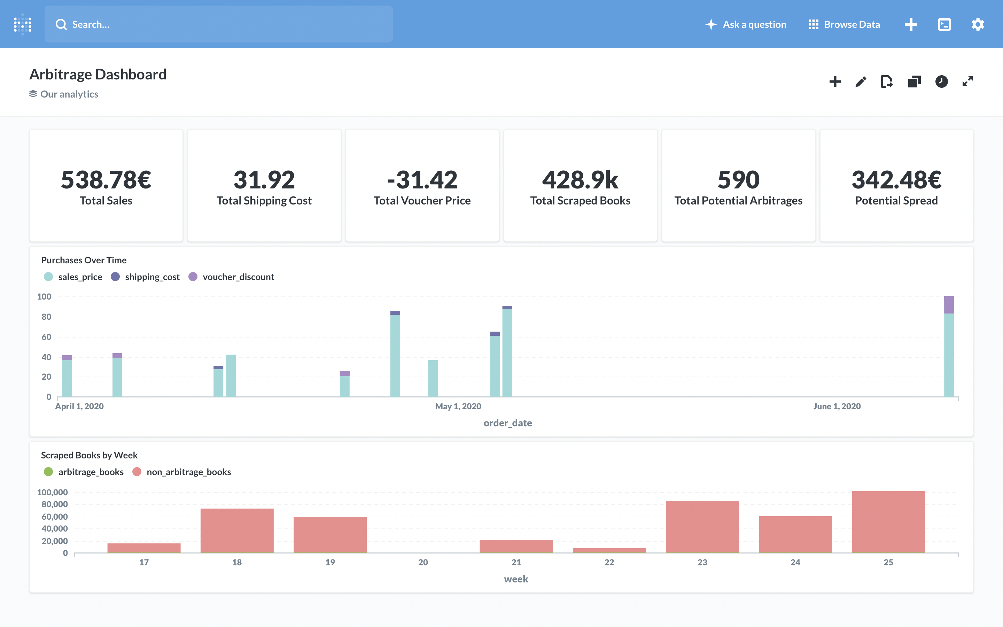Open the Our analytics collection link
Screen dimensions: 1003x627
point(69,94)
